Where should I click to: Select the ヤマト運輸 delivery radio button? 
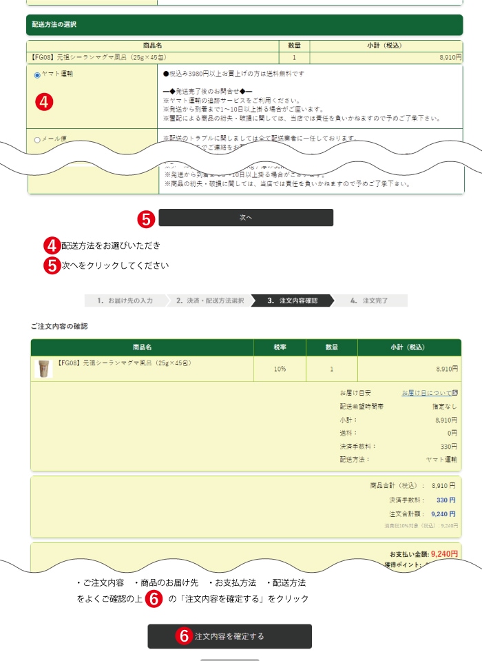37,74
